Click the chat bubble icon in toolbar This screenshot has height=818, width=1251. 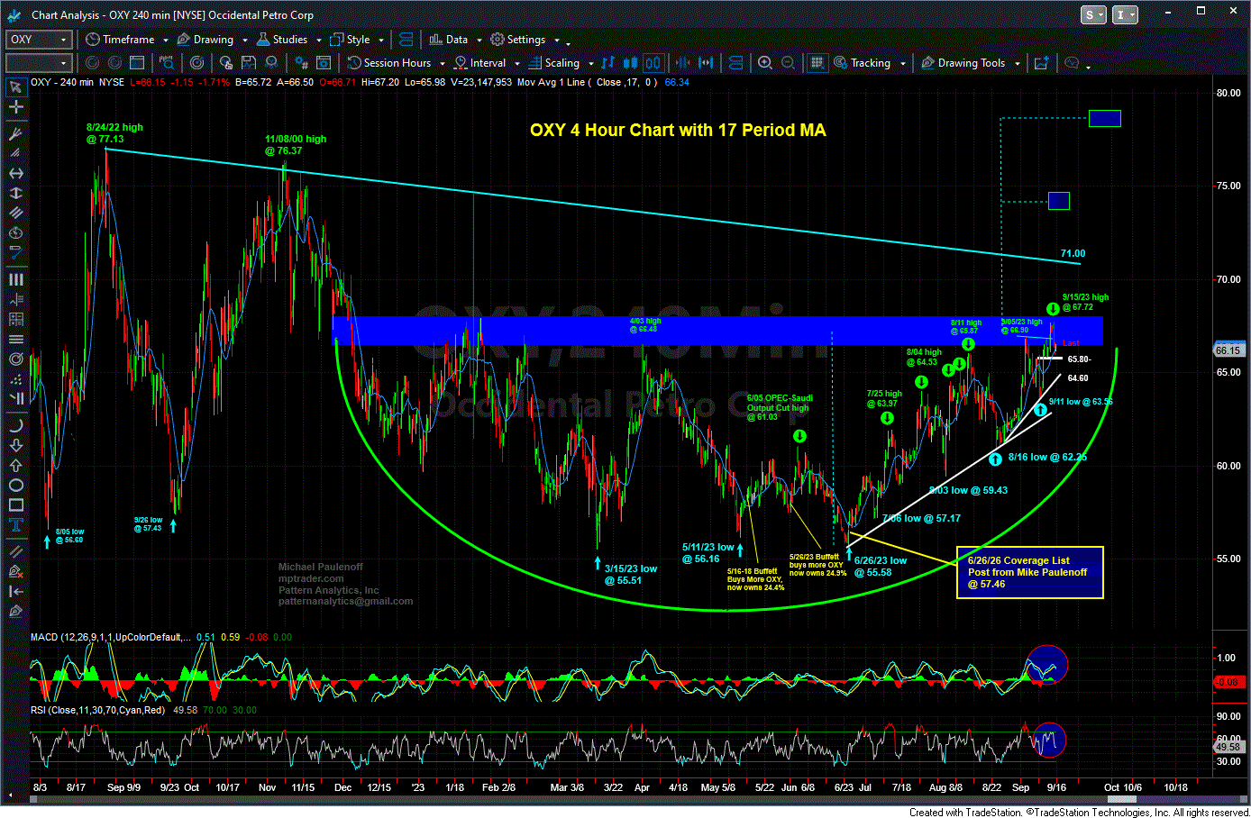tap(1072, 63)
